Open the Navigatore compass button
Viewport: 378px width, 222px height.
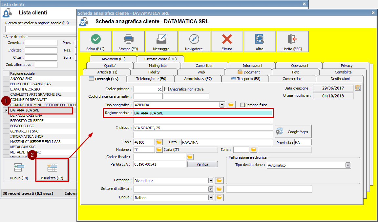(x=194, y=41)
